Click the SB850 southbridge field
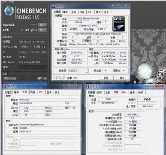The image size is (166, 155). (x=48, y=111)
